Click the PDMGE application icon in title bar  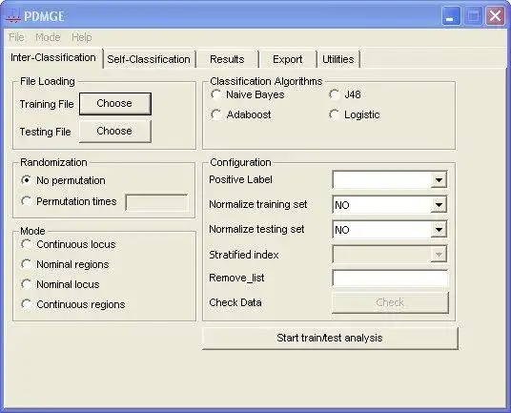coord(12,15)
